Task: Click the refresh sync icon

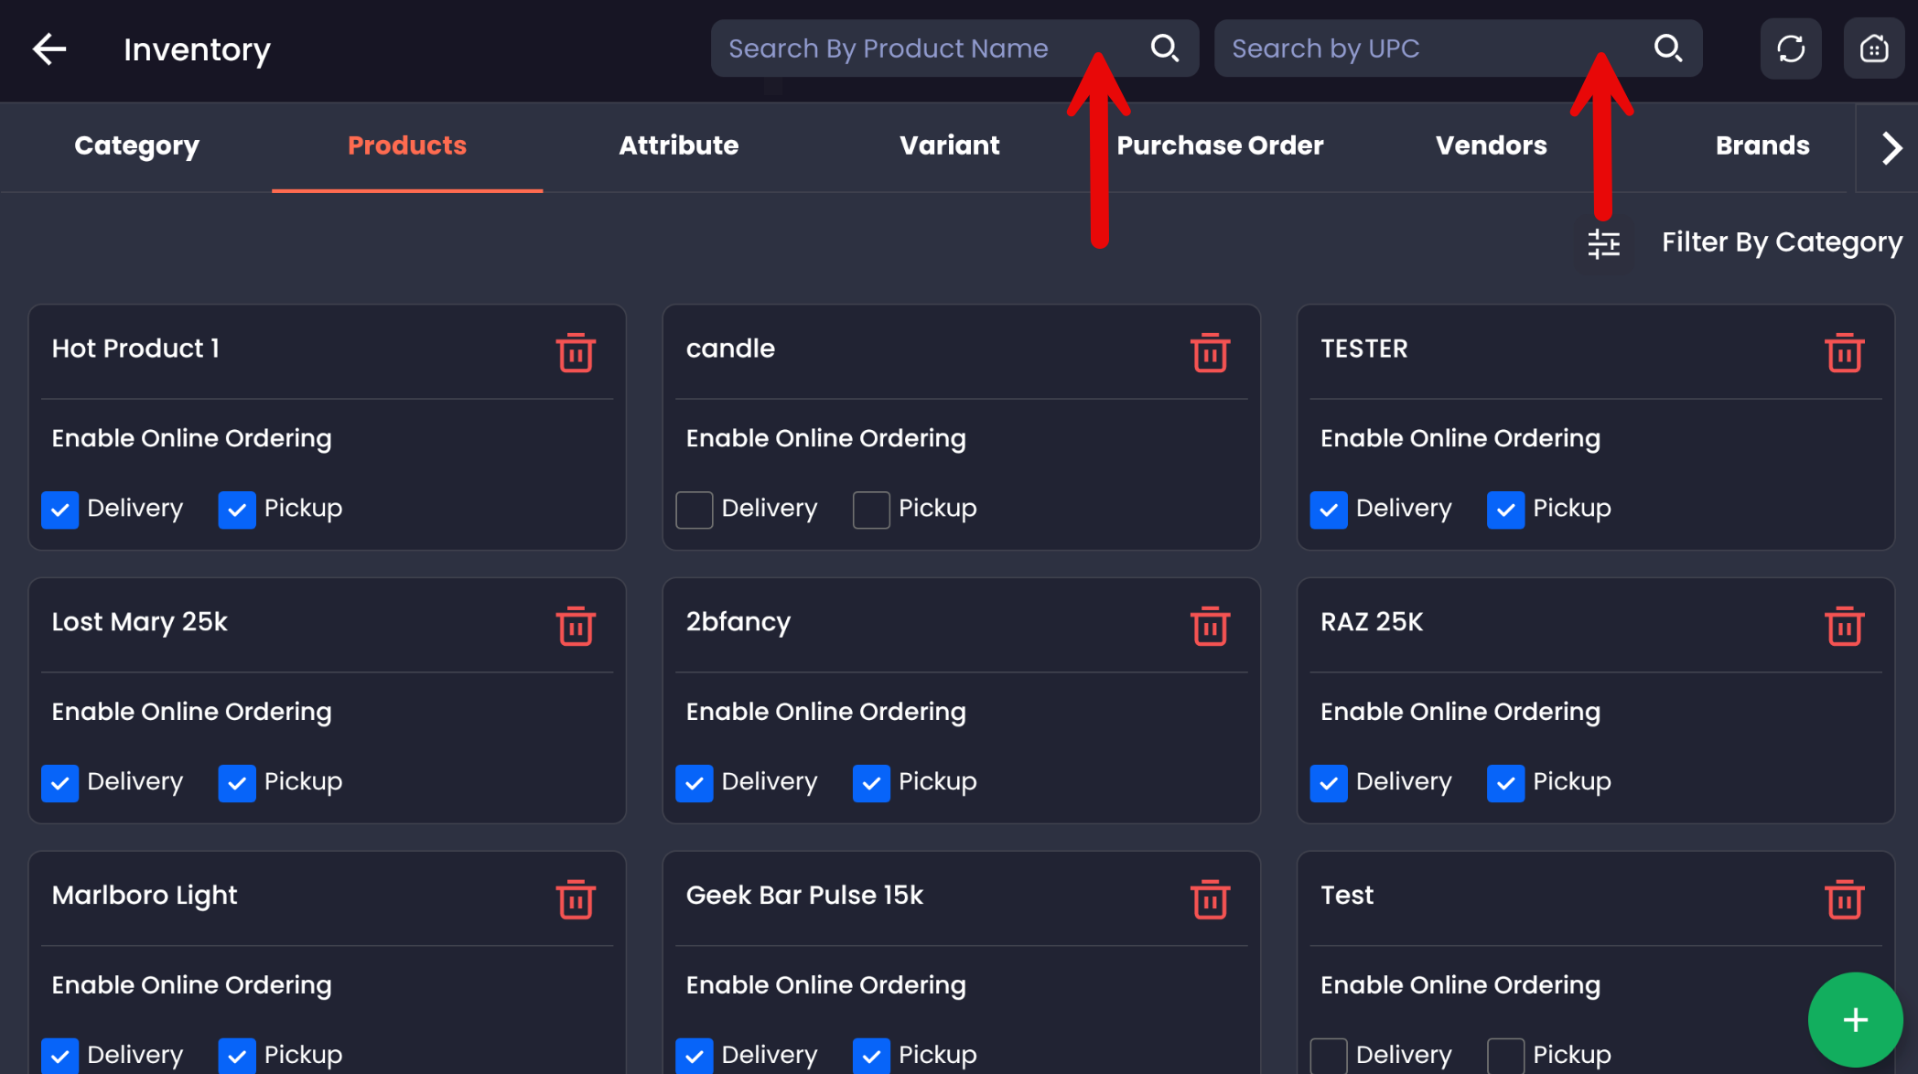Action: [1791, 49]
